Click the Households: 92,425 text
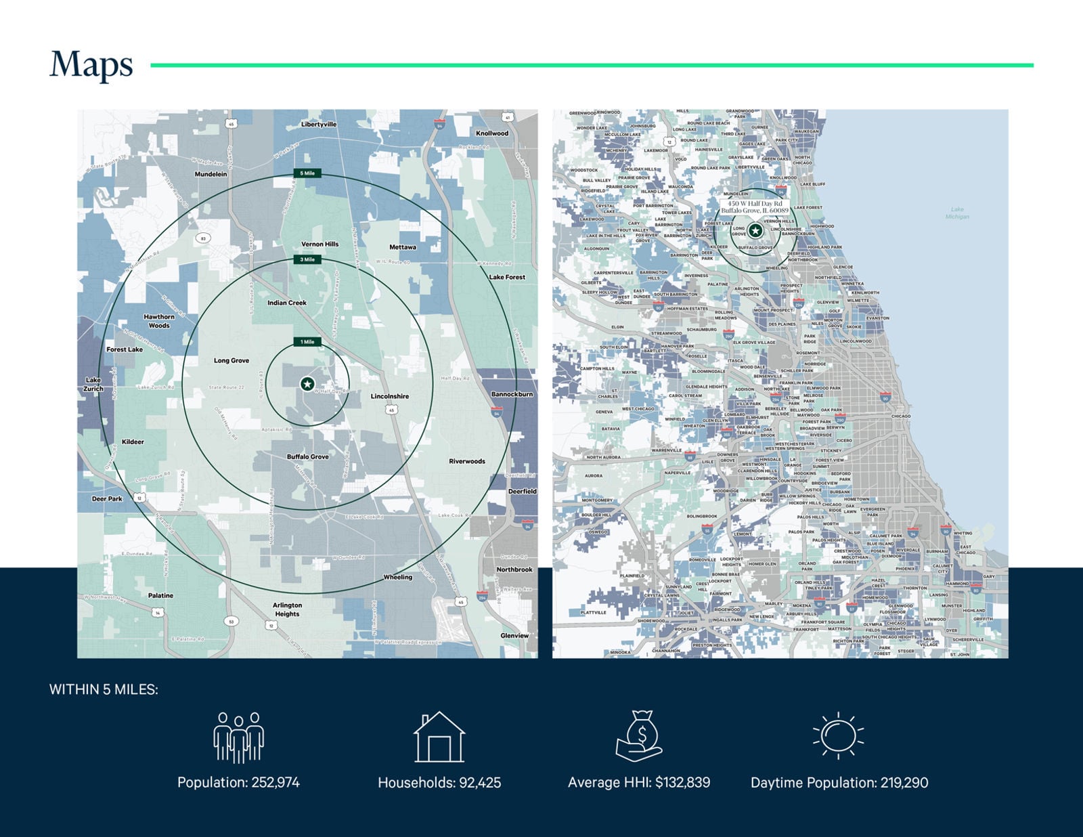The height and width of the screenshot is (837, 1083). click(x=439, y=783)
